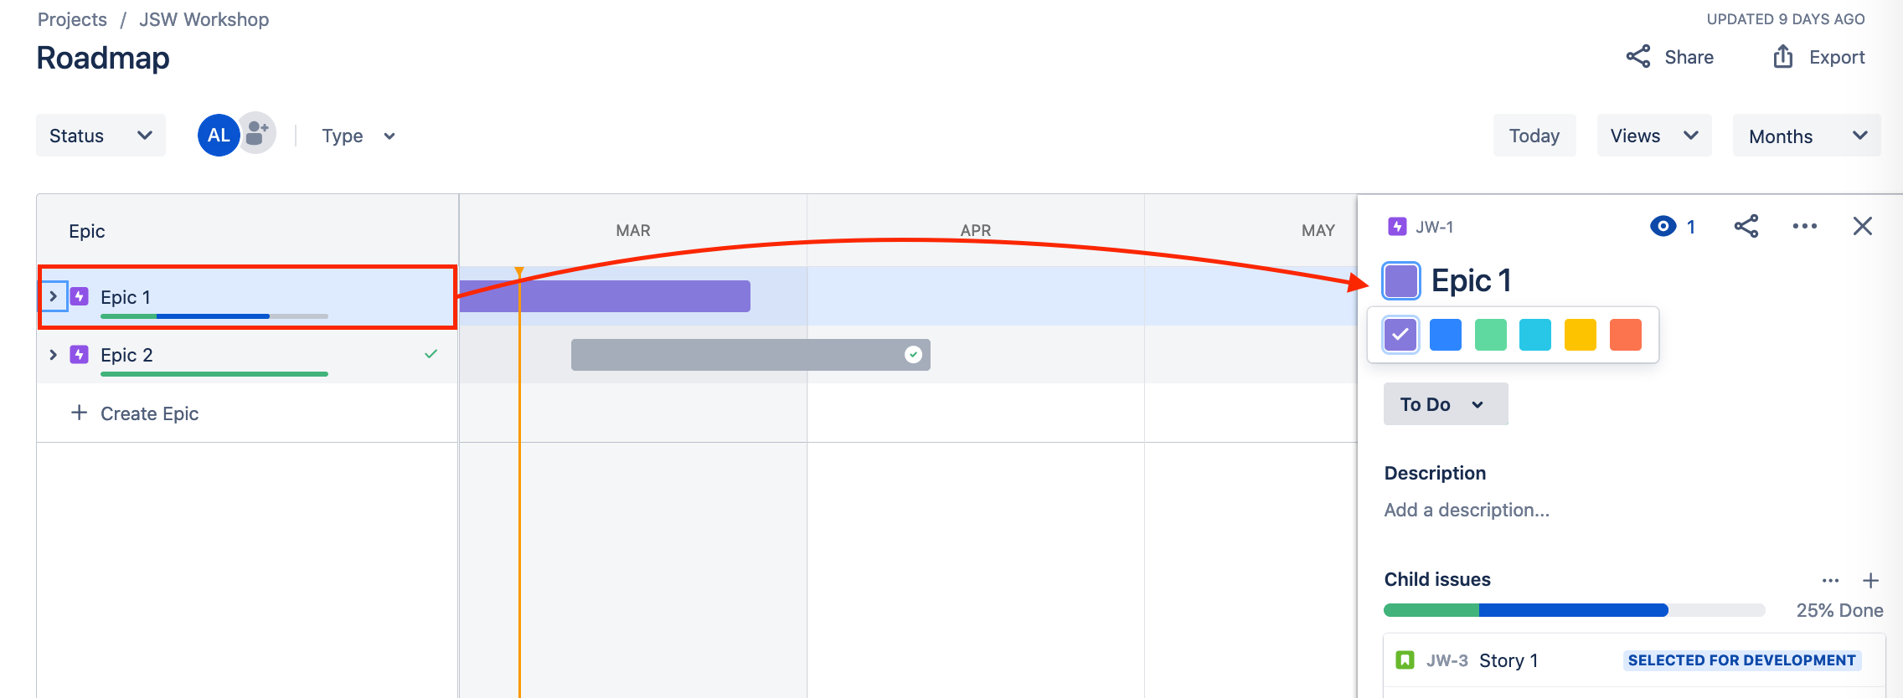Expand the Epic 2 row chevron
This screenshot has width=1903, height=698.
54,355
